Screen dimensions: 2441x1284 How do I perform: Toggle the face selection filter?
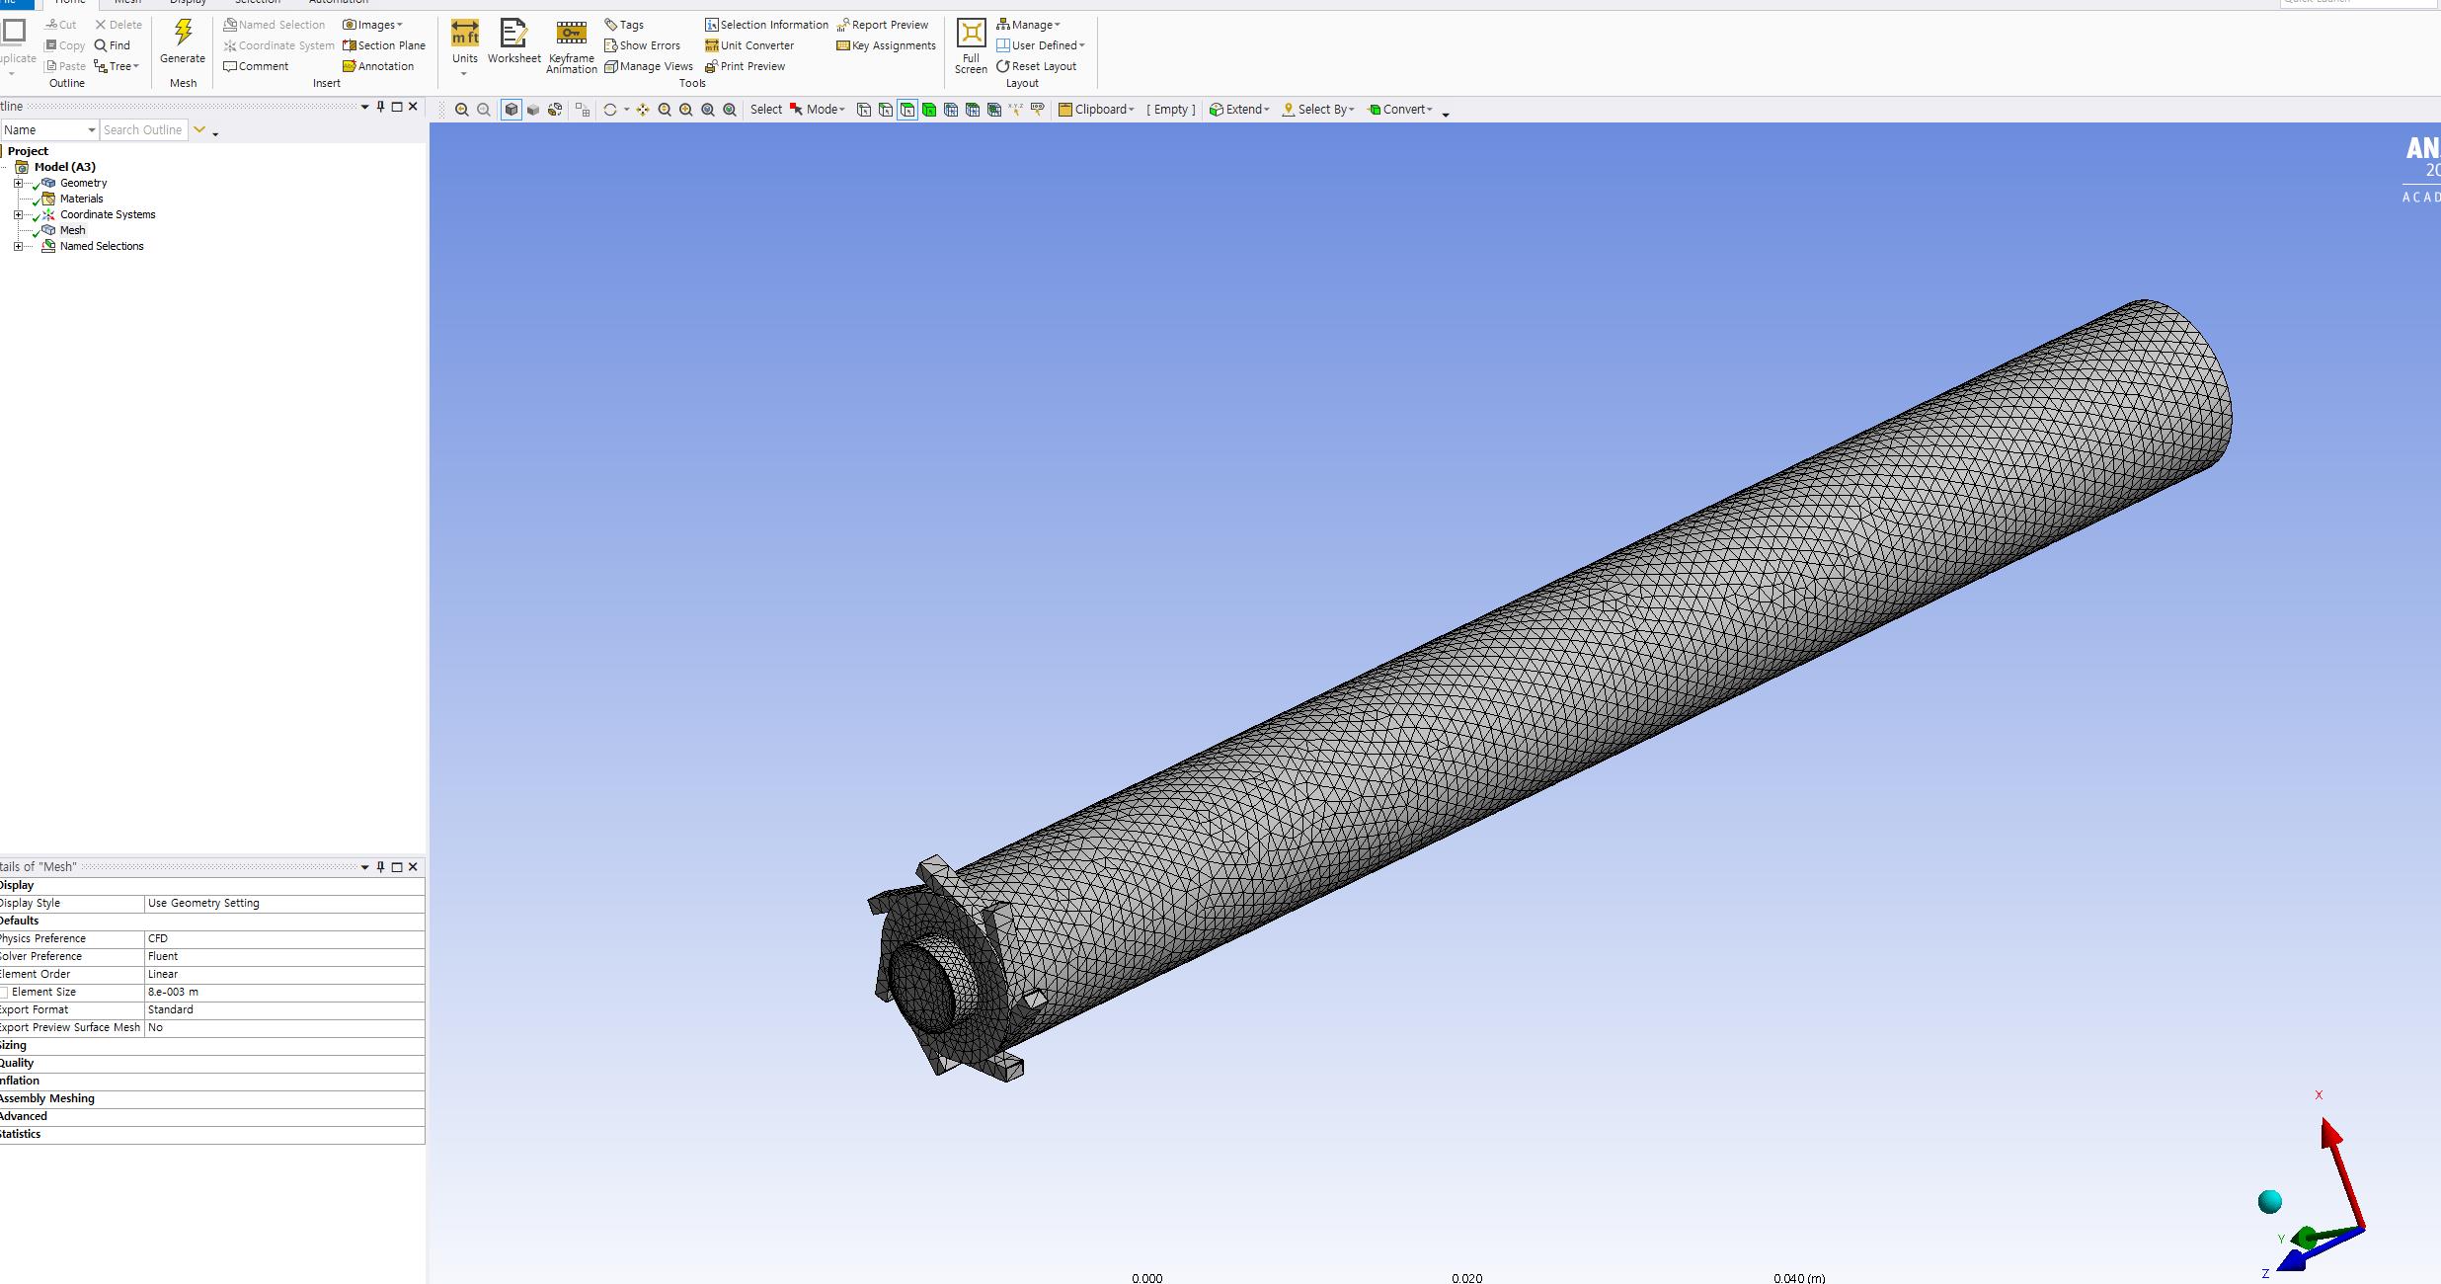tap(907, 110)
